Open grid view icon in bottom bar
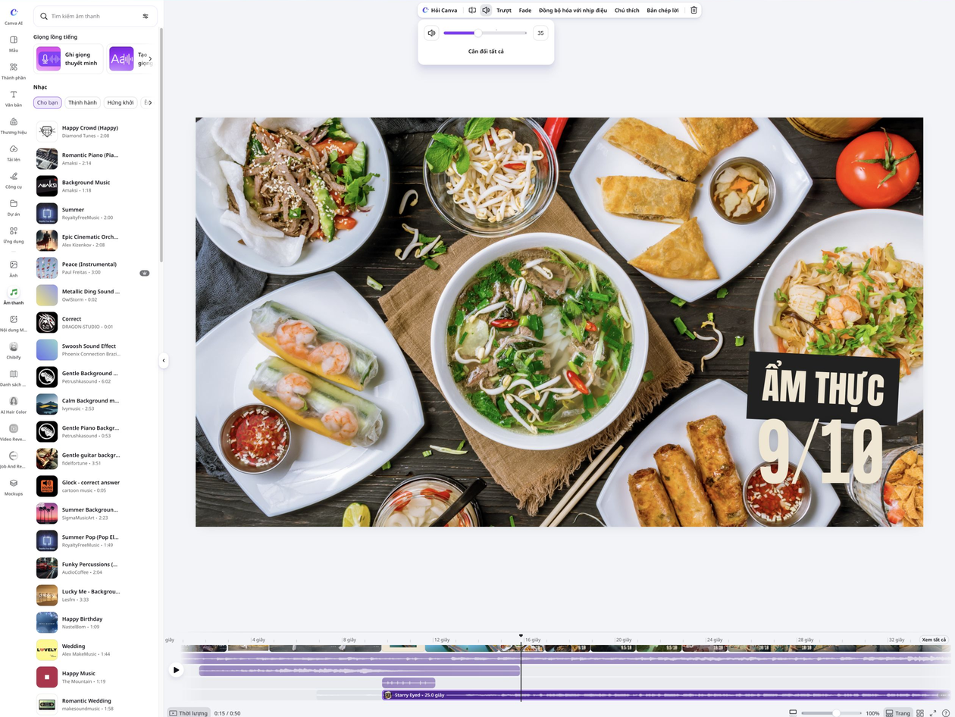The width and height of the screenshot is (955, 717). click(x=920, y=713)
